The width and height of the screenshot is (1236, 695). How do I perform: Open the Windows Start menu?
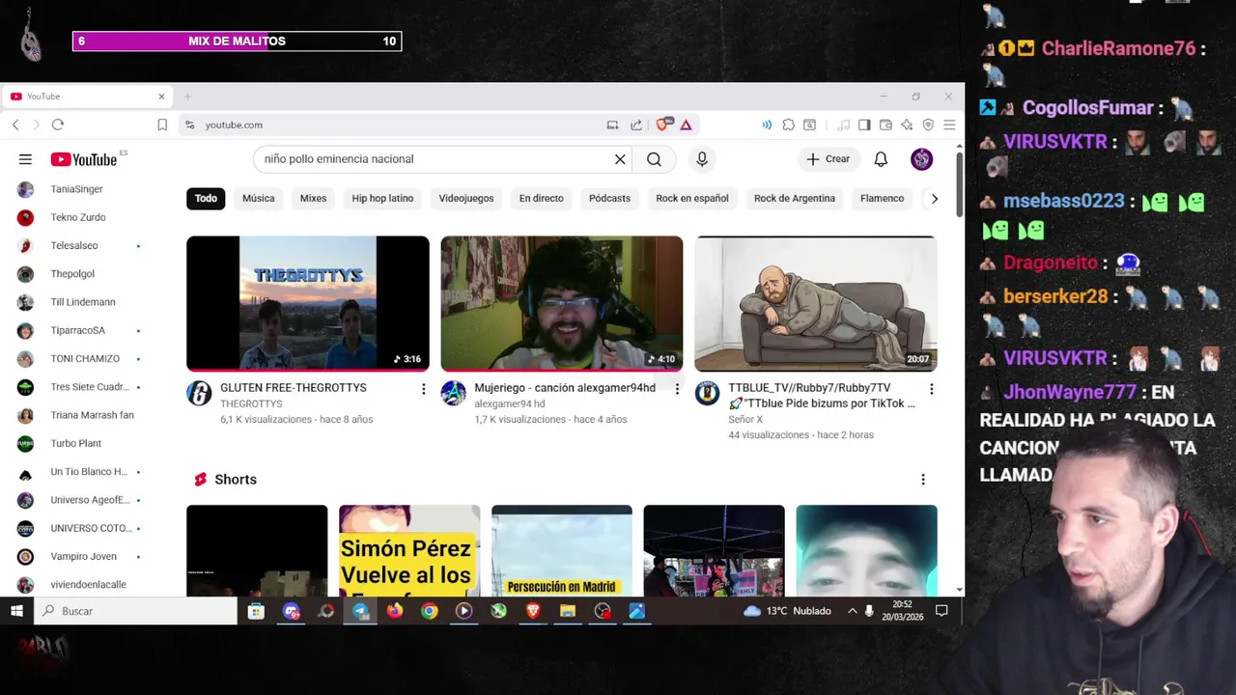click(16, 611)
